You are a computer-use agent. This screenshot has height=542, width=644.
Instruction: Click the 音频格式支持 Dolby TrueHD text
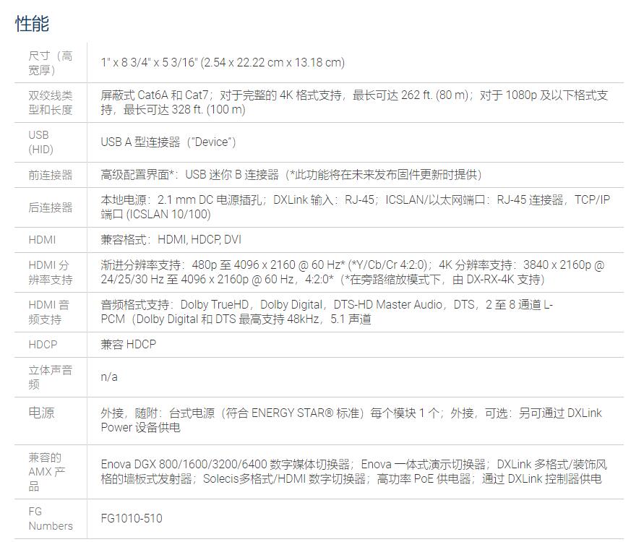tap(327, 311)
